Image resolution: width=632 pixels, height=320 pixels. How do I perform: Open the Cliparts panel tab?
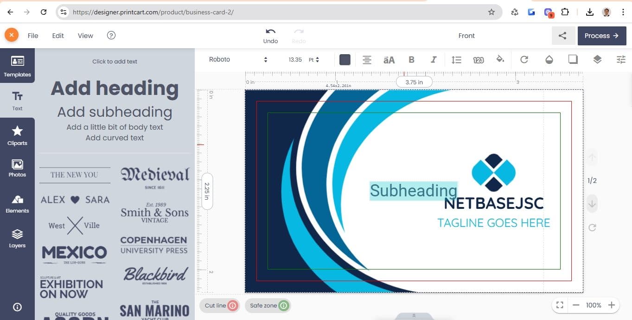click(x=17, y=135)
